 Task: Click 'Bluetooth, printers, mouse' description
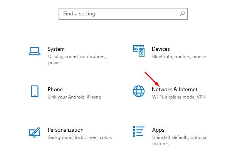point(179,57)
